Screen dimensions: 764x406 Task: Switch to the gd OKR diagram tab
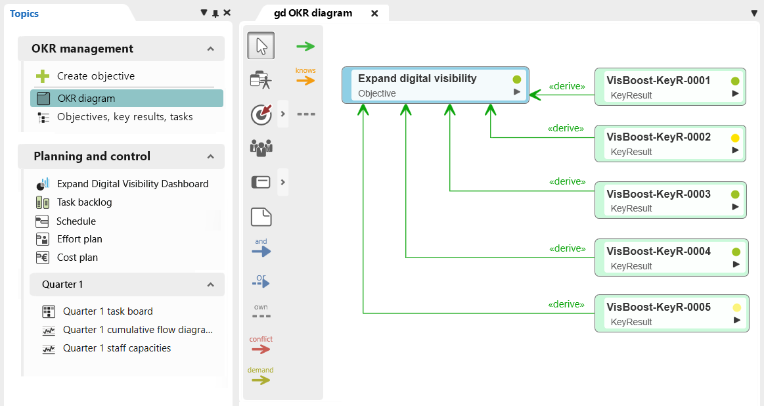(313, 13)
